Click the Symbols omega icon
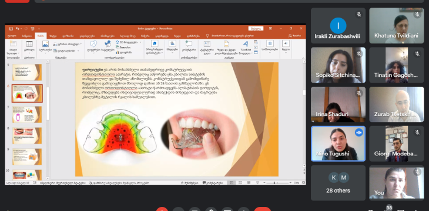Screen dimensions: 429x211 tap(270, 44)
